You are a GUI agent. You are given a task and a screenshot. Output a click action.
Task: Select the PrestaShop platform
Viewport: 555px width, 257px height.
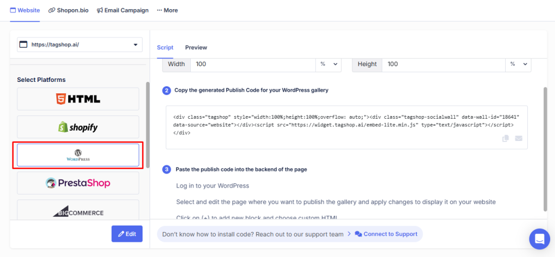[78, 183]
